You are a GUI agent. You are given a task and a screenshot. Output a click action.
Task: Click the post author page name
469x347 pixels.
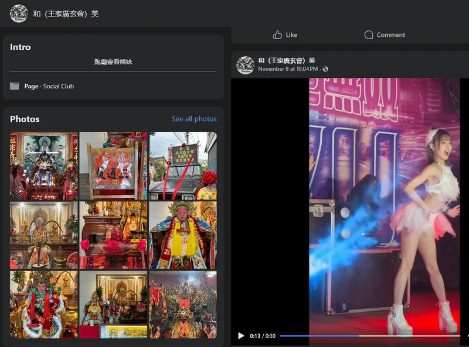(287, 61)
